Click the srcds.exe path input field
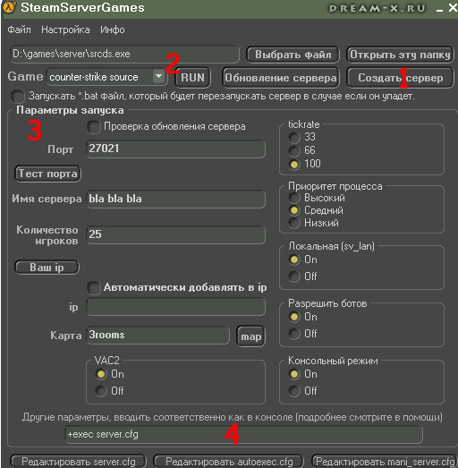This screenshot has height=468, width=458. (x=124, y=54)
